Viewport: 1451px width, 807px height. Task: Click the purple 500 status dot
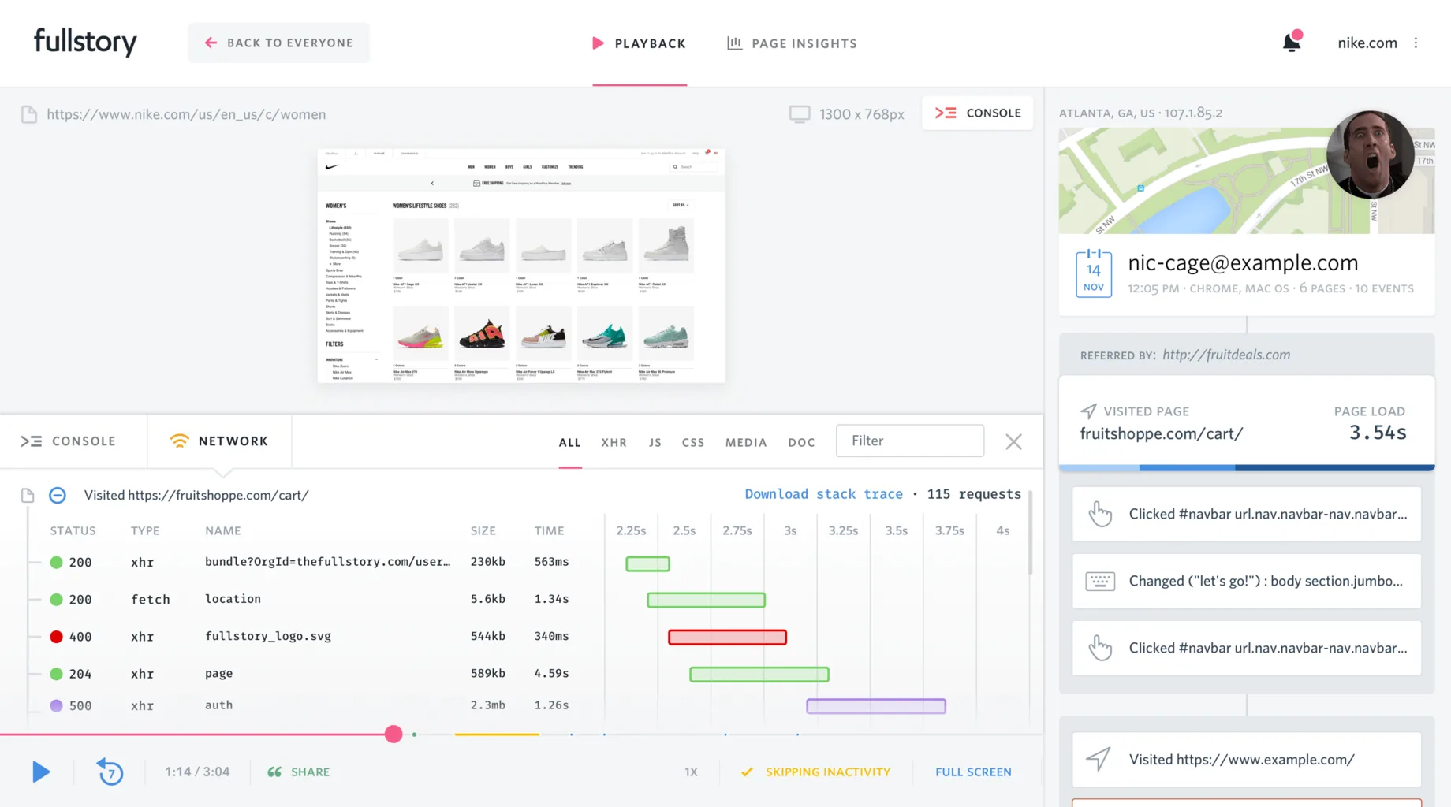[56, 705]
